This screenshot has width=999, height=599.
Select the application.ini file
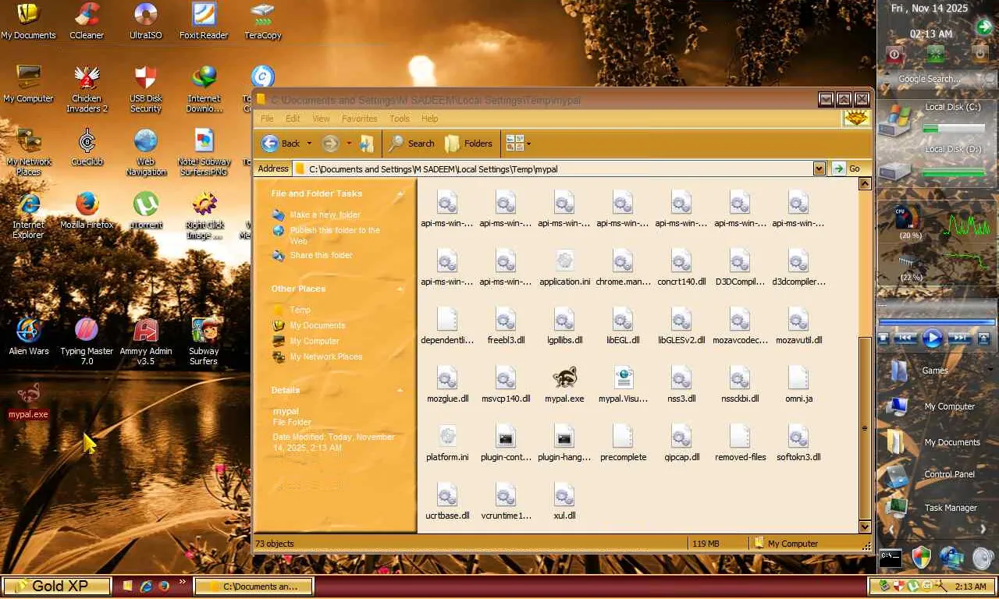click(x=564, y=262)
